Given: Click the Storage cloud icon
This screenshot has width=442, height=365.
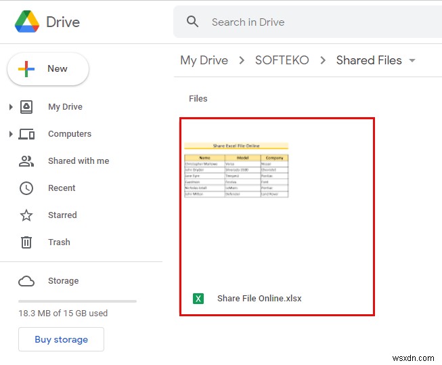Looking at the screenshot, I should [x=26, y=281].
